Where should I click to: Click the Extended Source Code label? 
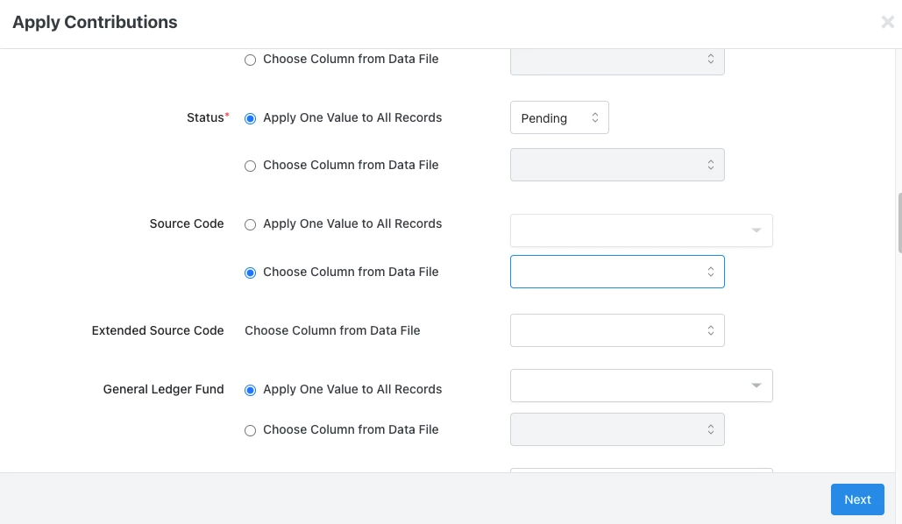coord(158,330)
